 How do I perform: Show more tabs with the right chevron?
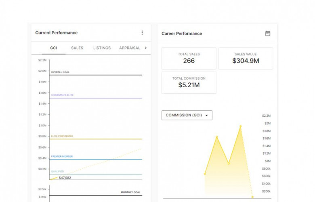click(146, 48)
